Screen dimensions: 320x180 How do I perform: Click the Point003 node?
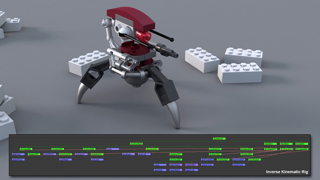click(302, 144)
